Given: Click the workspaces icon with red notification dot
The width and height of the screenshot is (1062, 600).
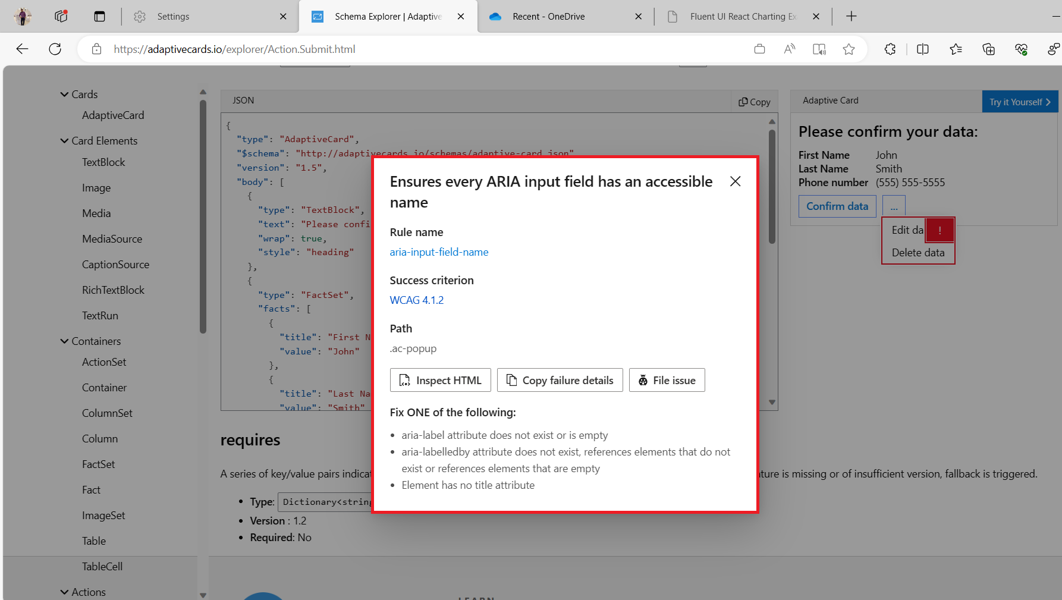Looking at the screenshot, I should click(x=60, y=16).
